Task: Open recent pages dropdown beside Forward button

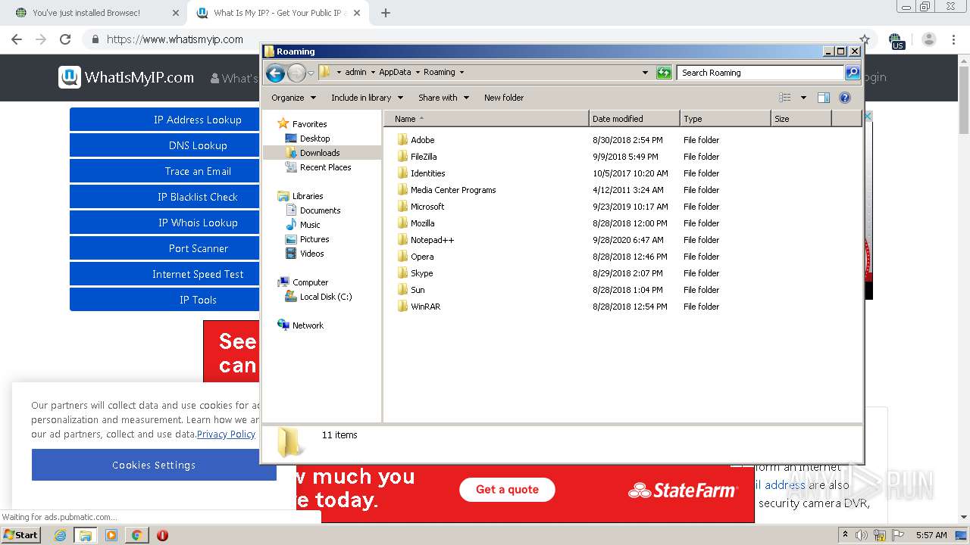Action: click(x=311, y=73)
